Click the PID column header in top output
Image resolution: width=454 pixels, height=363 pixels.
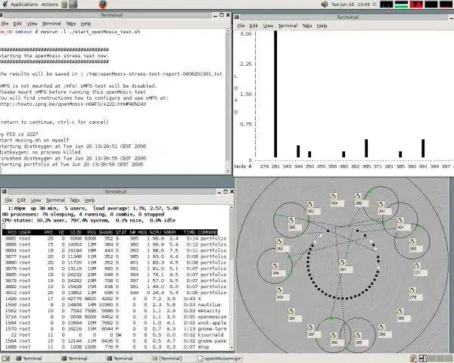pyautogui.click(x=12, y=232)
